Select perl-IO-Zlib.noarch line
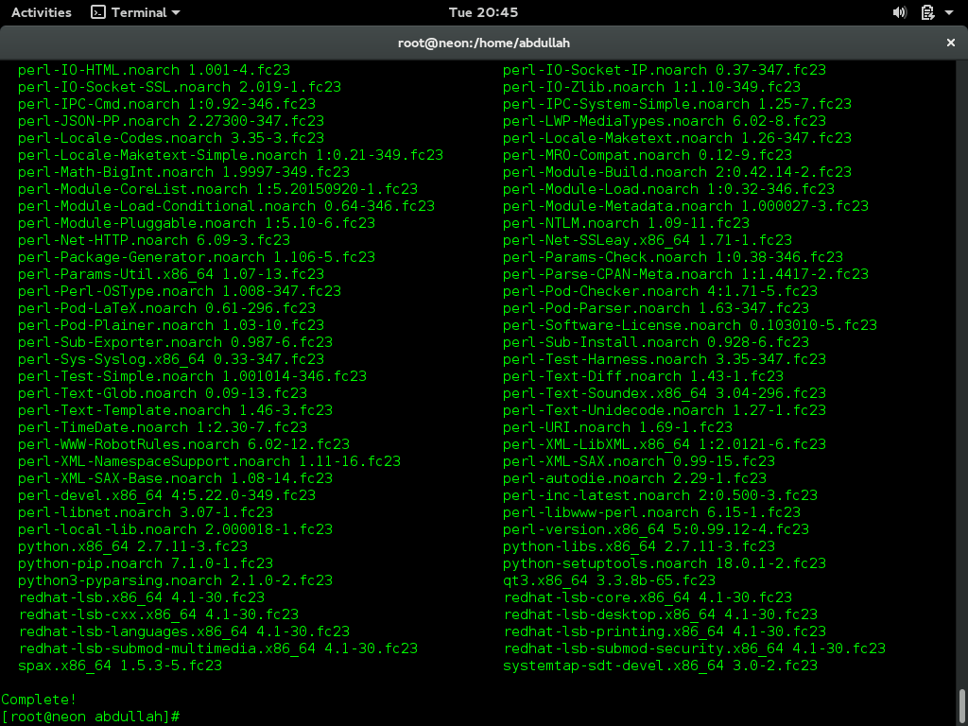Screen dimensions: 968x726 (651, 87)
